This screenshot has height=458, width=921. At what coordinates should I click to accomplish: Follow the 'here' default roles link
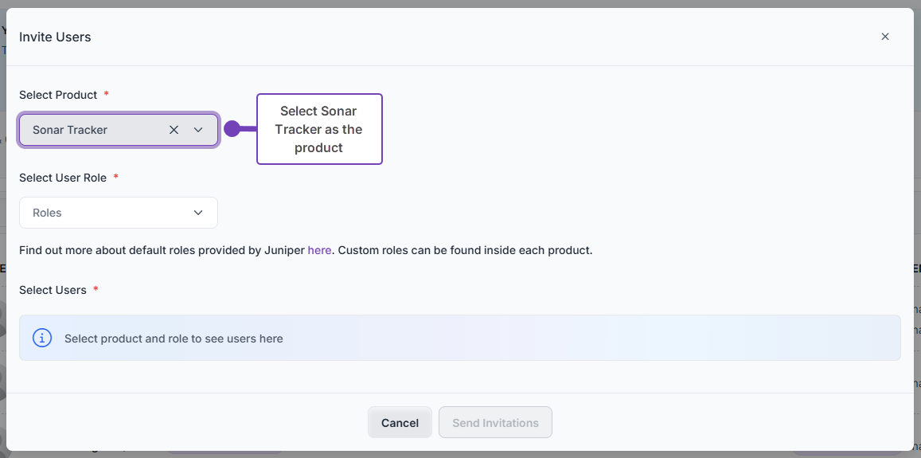[x=319, y=250]
